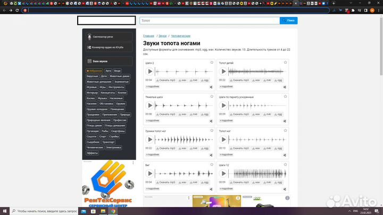Viewport: 383px width, 215px height.
Task: Add "Шаги 2" to favorites with star
Action: tap(211, 63)
